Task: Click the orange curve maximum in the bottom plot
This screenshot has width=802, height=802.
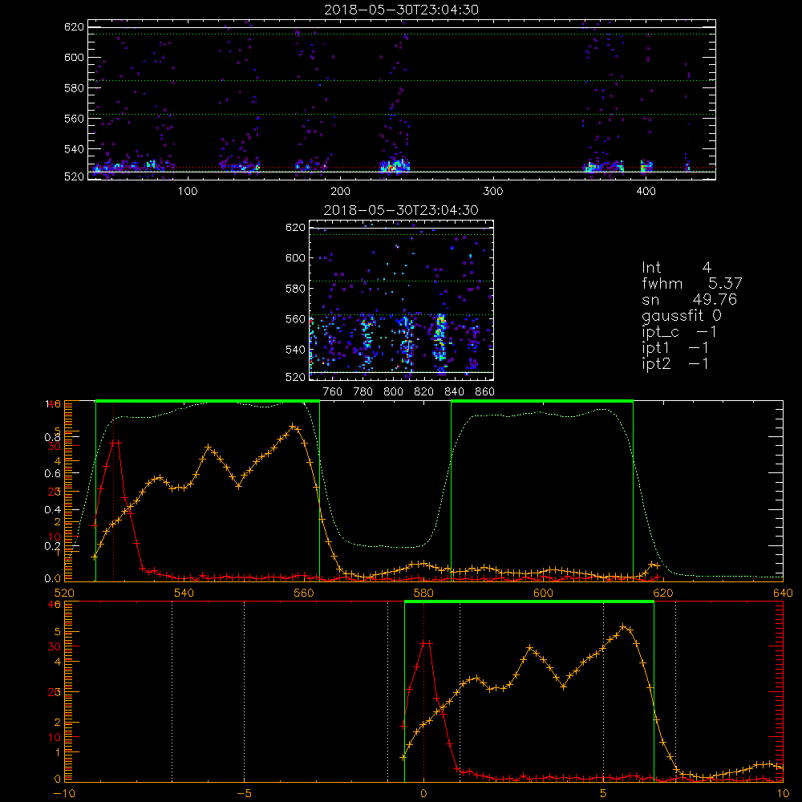Action: tap(622, 626)
